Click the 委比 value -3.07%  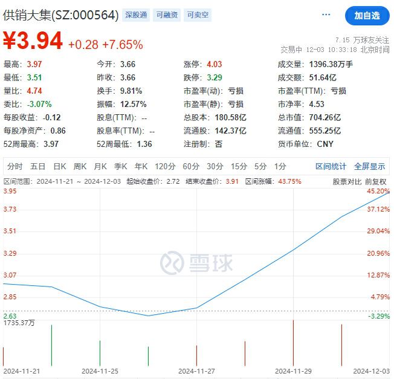(39, 105)
